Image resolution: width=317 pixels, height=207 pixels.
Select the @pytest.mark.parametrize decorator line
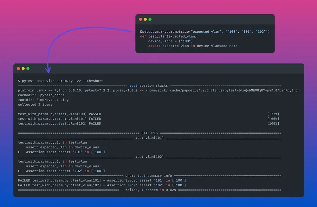click(205, 32)
